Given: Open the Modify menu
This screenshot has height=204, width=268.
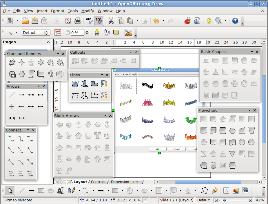Looking at the screenshot, I should pyautogui.click(x=87, y=11).
